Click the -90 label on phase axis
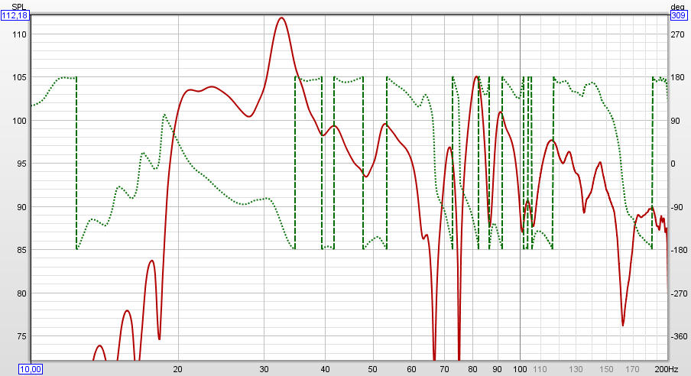The height and width of the screenshot is (376, 691). (677, 207)
